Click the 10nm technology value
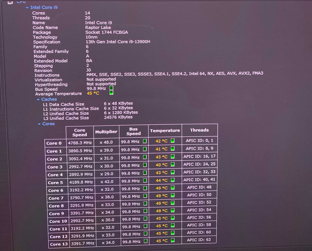 coord(92,37)
